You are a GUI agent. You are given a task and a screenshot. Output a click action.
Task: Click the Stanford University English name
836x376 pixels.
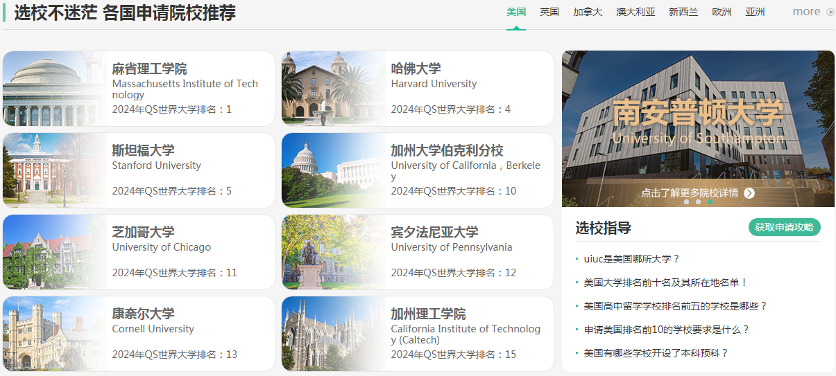(x=156, y=165)
